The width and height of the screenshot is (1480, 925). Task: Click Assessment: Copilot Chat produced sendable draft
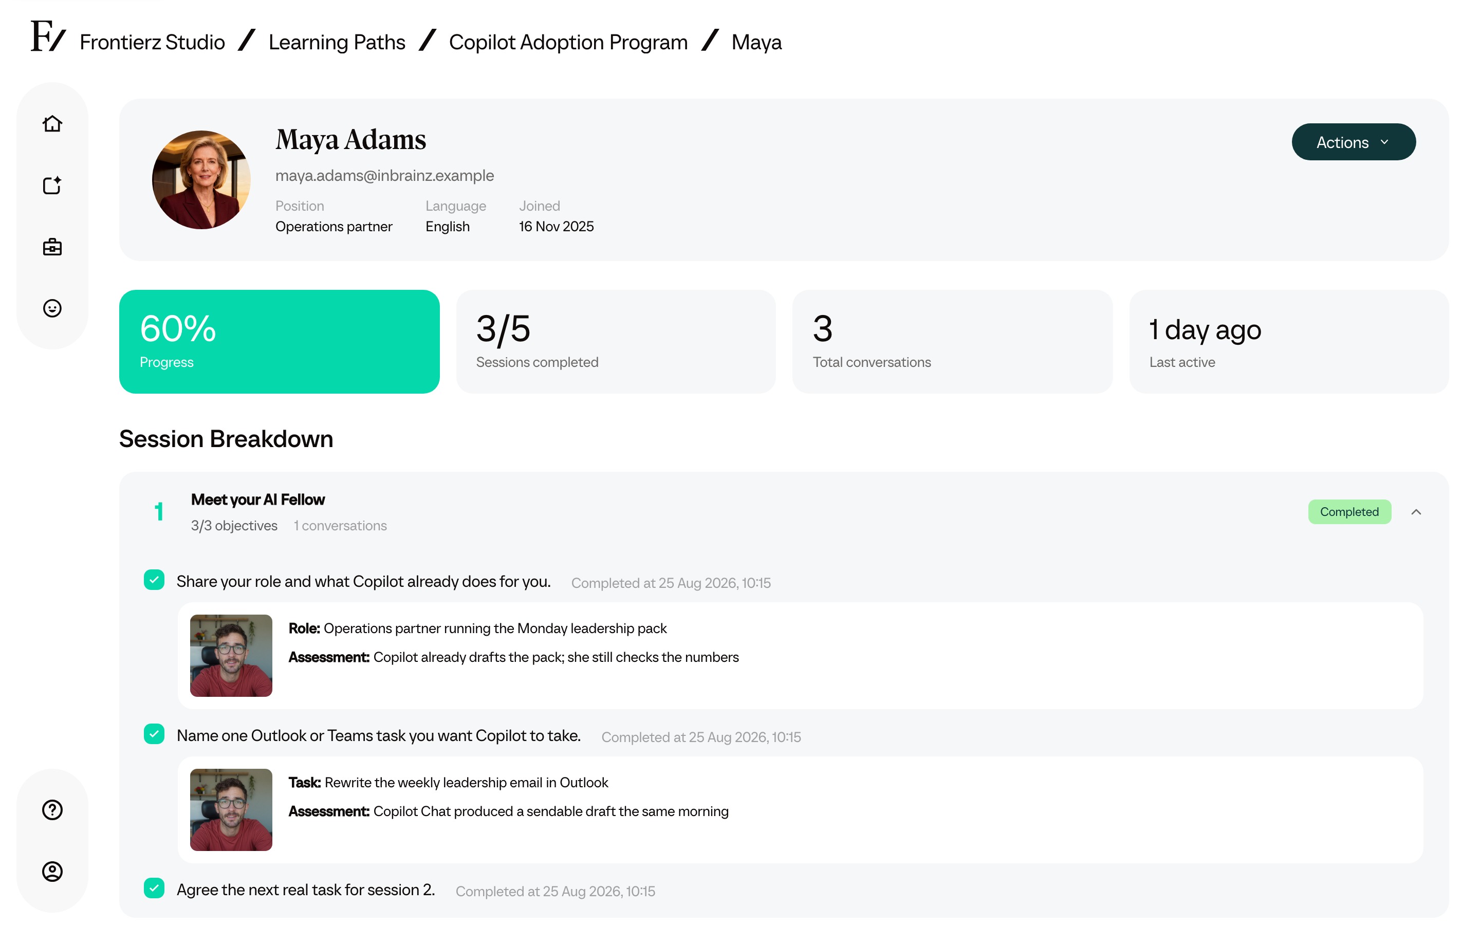(509, 811)
